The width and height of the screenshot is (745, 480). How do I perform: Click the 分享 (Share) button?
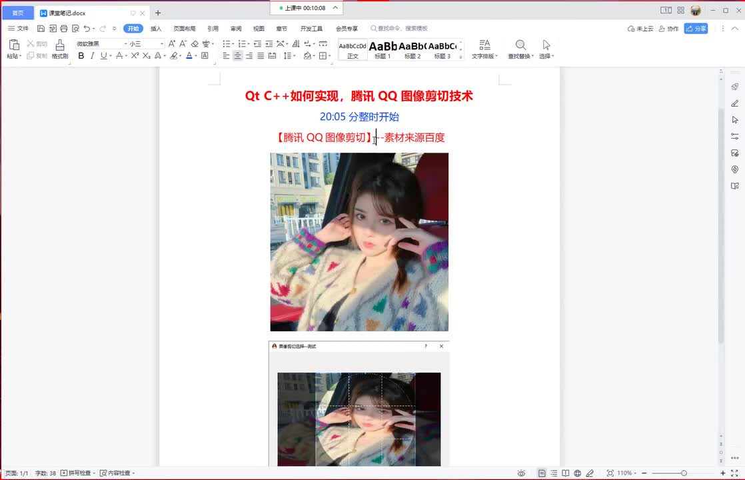pos(696,29)
